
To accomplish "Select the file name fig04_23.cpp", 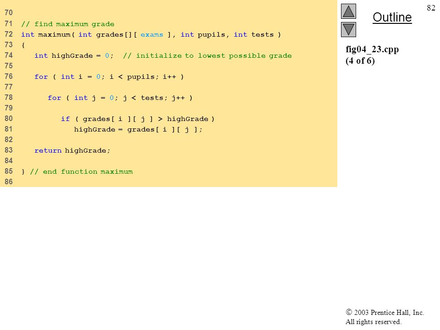I will pos(372,49).
